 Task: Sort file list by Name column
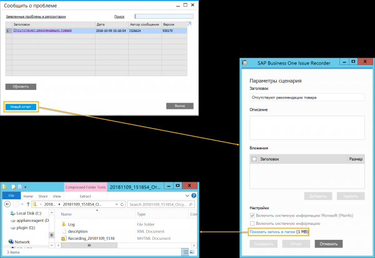click(x=67, y=214)
